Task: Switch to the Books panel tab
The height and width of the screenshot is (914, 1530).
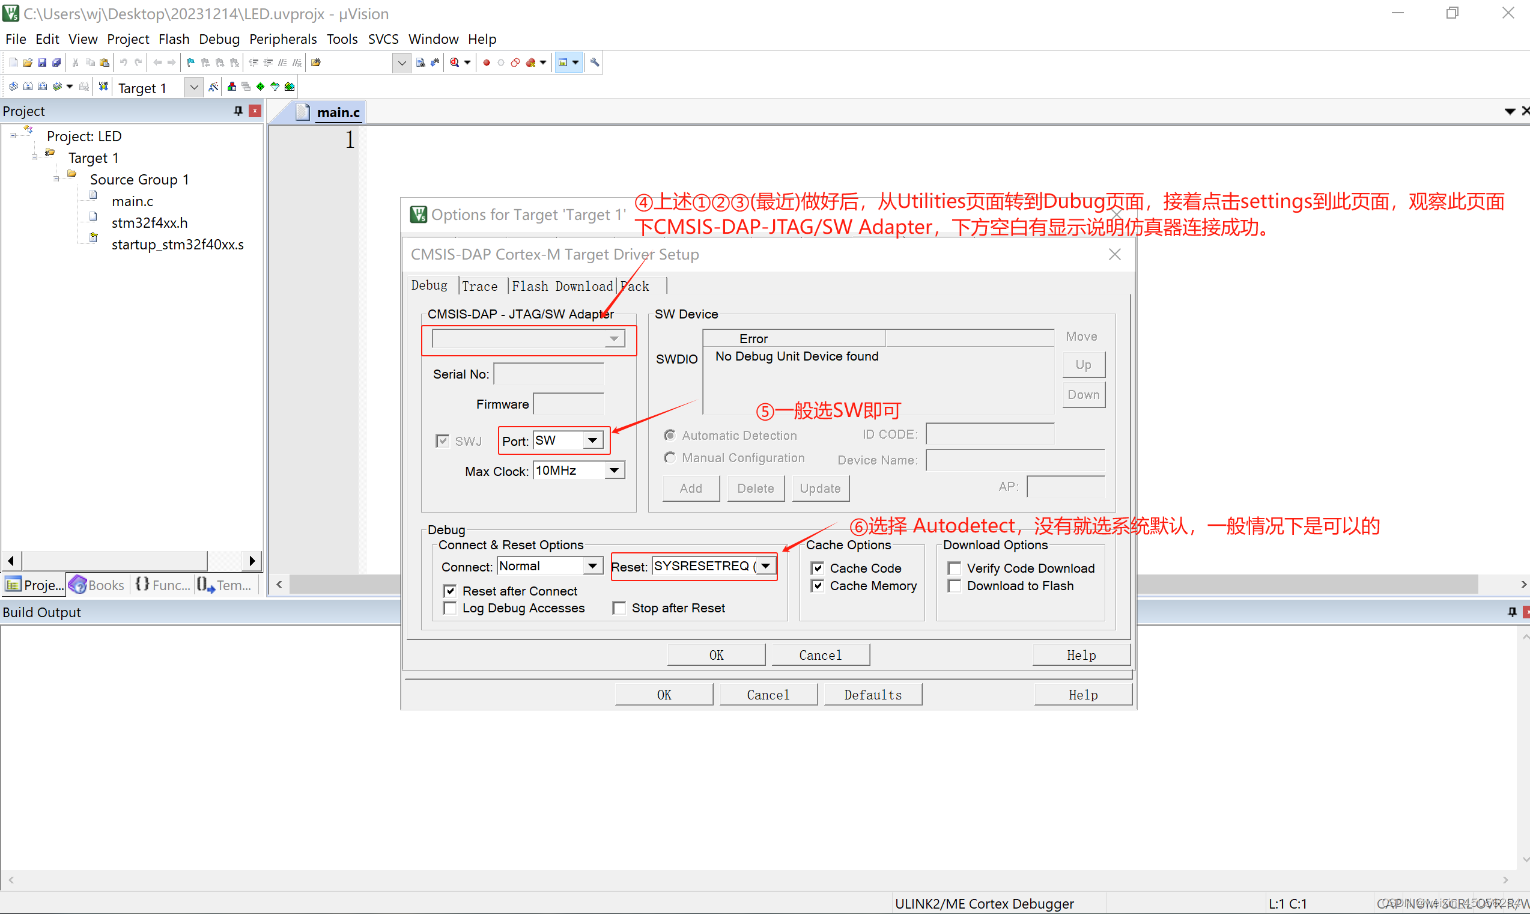Action: click(x=97, y=585)
